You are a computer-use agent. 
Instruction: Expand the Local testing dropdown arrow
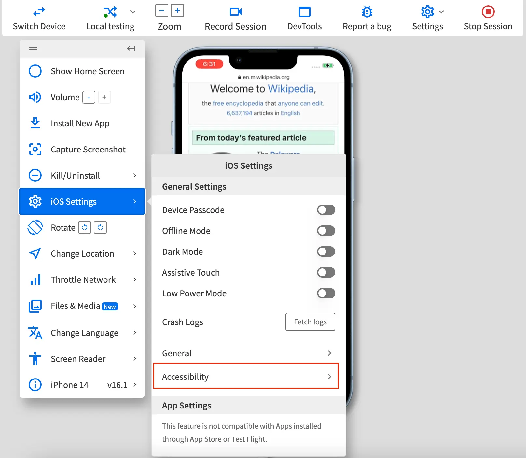133,12
